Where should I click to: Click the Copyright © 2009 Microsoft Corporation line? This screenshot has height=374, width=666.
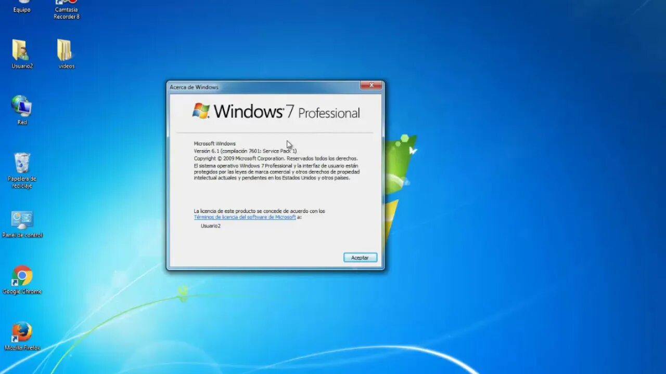[276, 158]
